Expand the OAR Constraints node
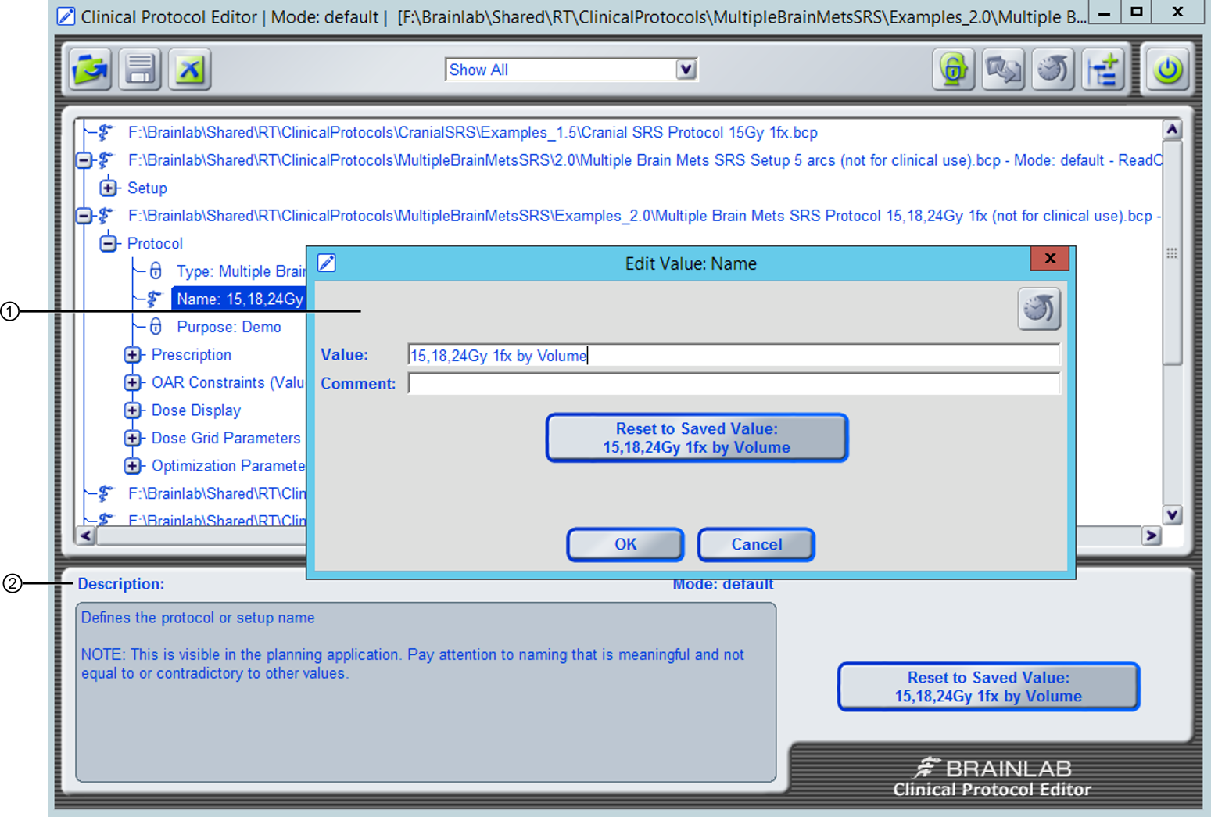The image size is (1211, 817). click(x=133, y=382)
